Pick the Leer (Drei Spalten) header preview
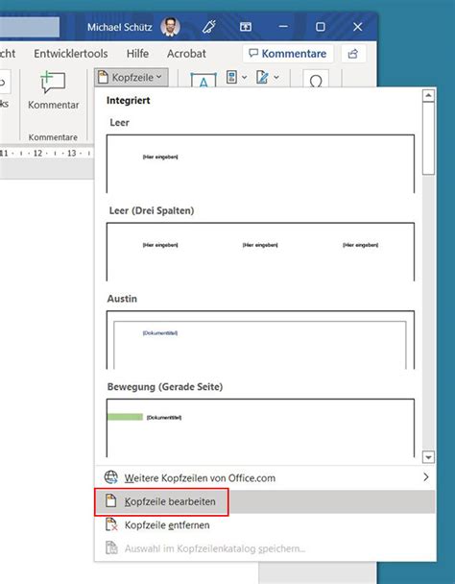 pyautogui.click(x=260, y=252)
